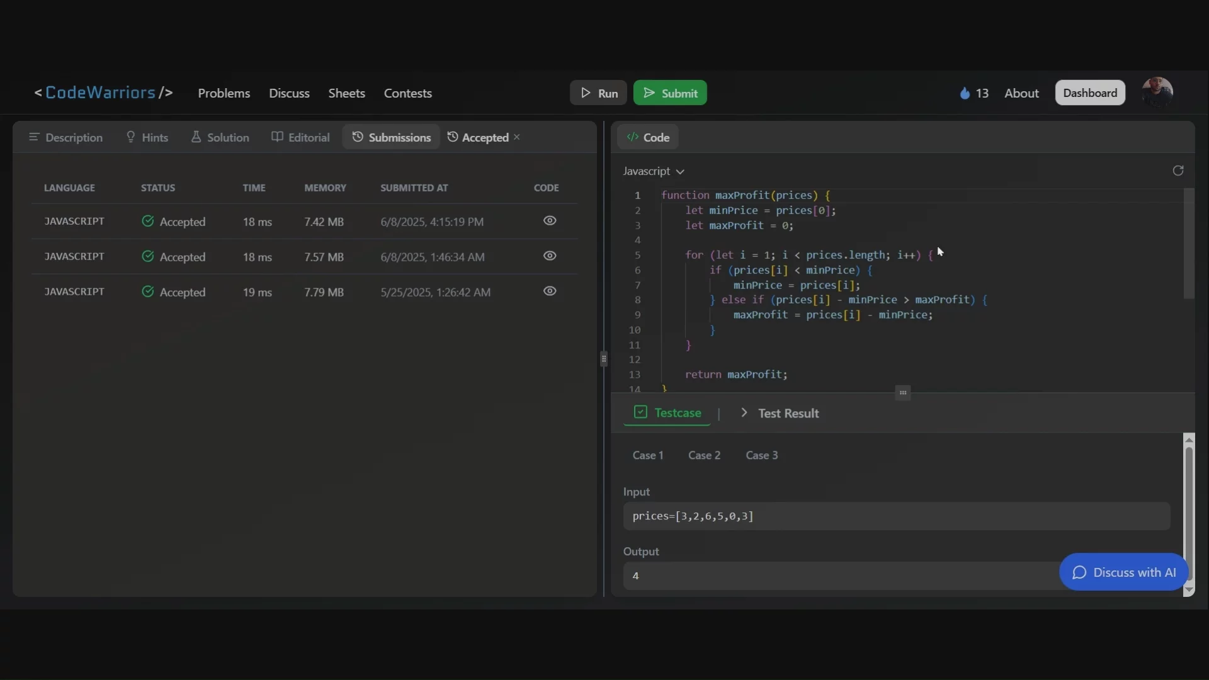Click the STATUS column header
Viewport: 1209px width, 680px height.
pyautogui.click(x=158, y=188)
